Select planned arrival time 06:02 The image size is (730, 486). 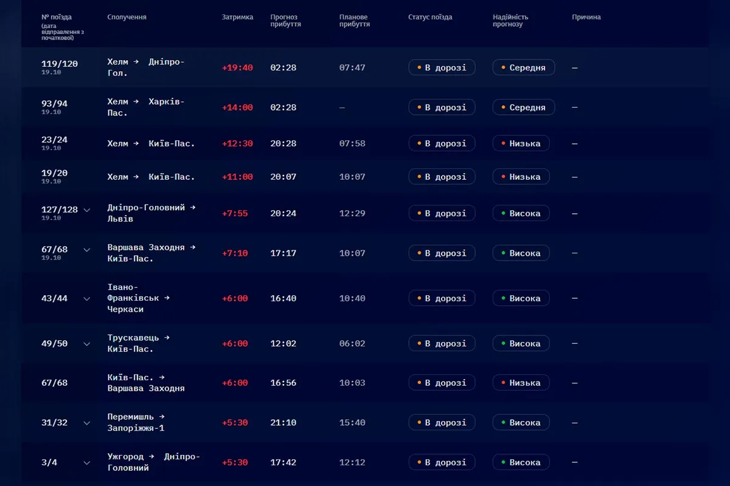click(352, 344)
